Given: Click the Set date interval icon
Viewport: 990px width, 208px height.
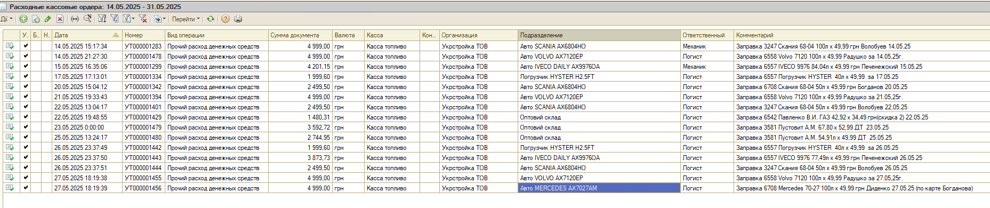Looking at the screenshot, I should pos(75,19).
